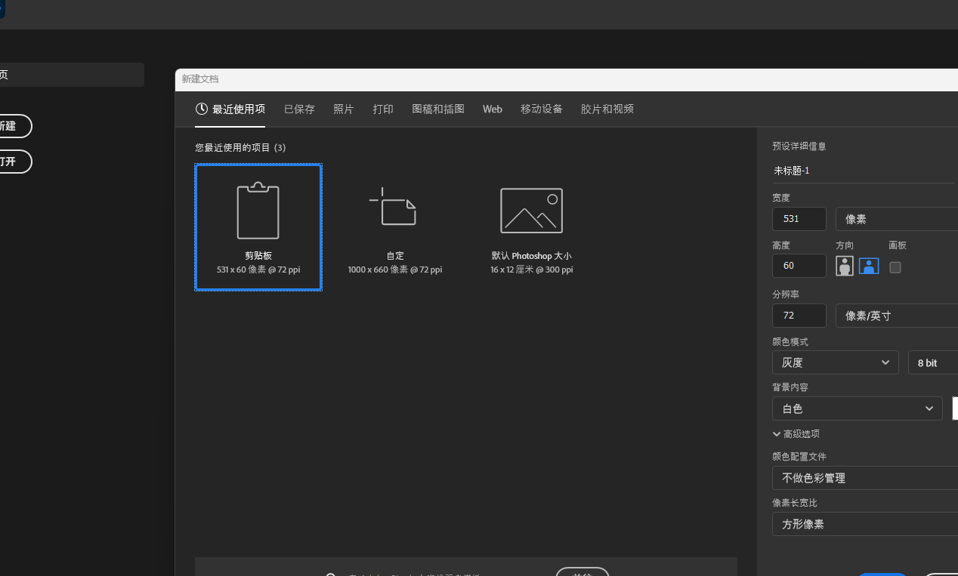Image resolution: width=958 pixels, height=576 pixels.
Task: Set portrait orientation icon
Action: click(x=844, y=266)
